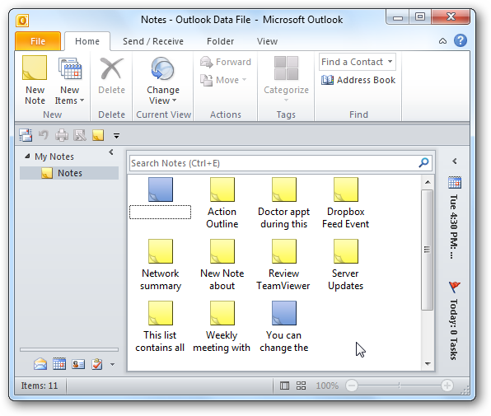Click the 100% zoom level
Viewport: 491px width, 416px height.
click(x=327, y=386)
